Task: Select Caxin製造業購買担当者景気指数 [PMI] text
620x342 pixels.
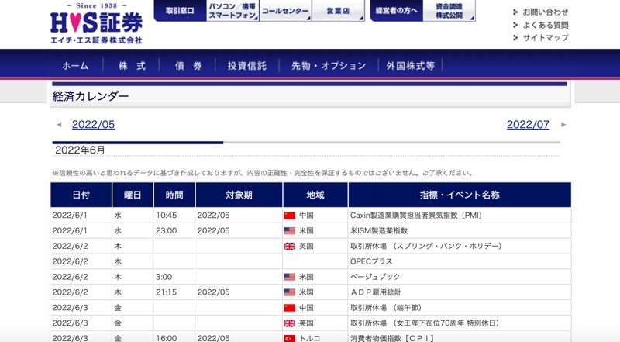Action: click(416, 216)
